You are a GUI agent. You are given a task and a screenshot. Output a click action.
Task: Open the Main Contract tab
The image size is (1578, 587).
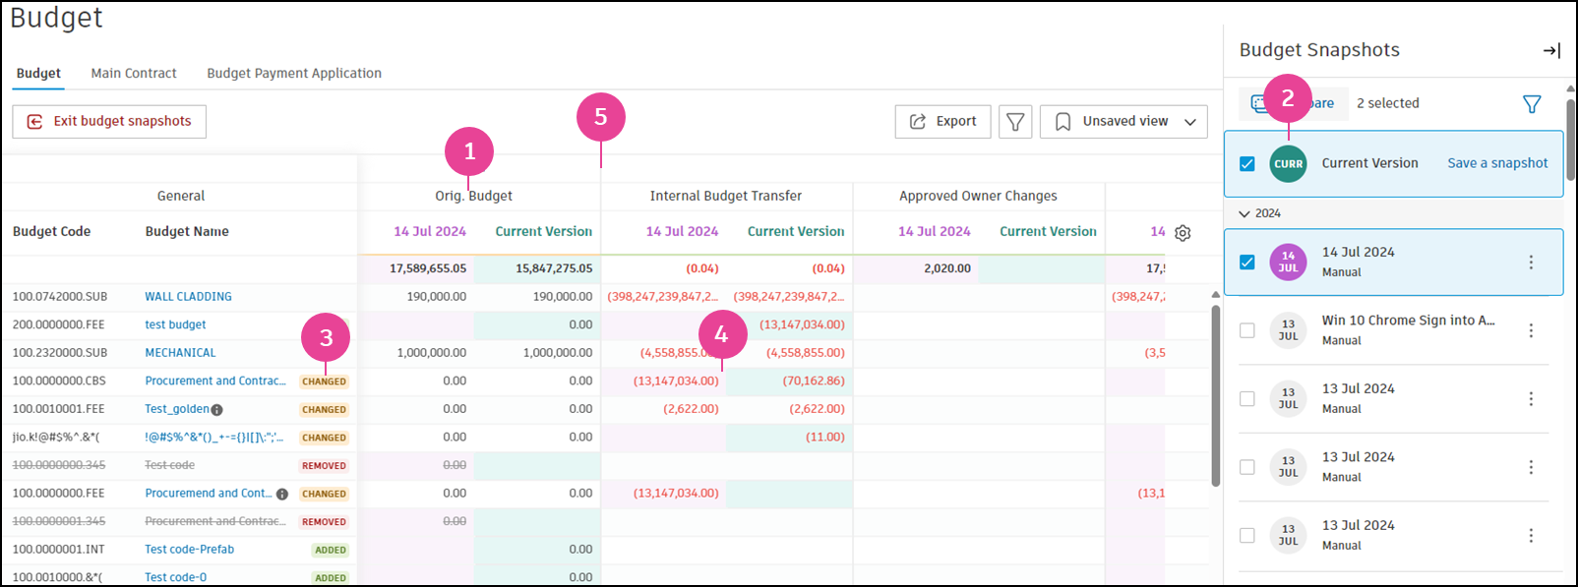pyautogui.click(x=134, y=74)
